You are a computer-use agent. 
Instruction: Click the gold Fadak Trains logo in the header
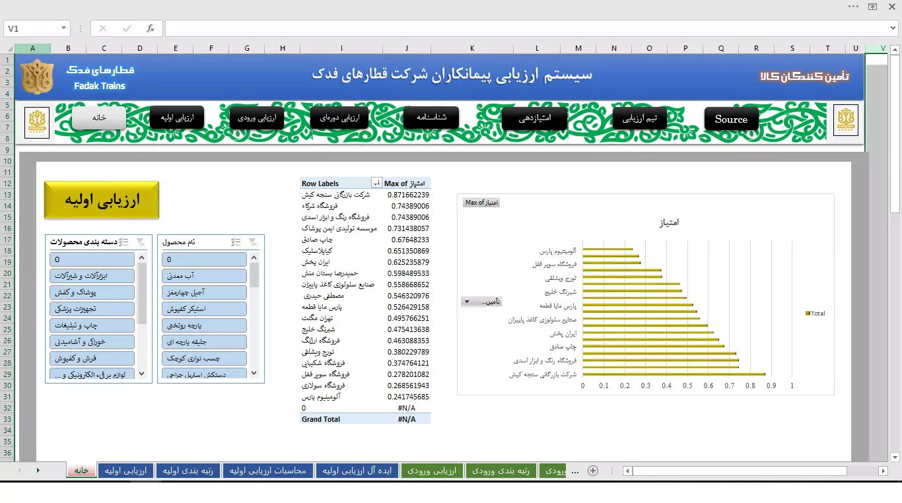(x=37, y=77)
